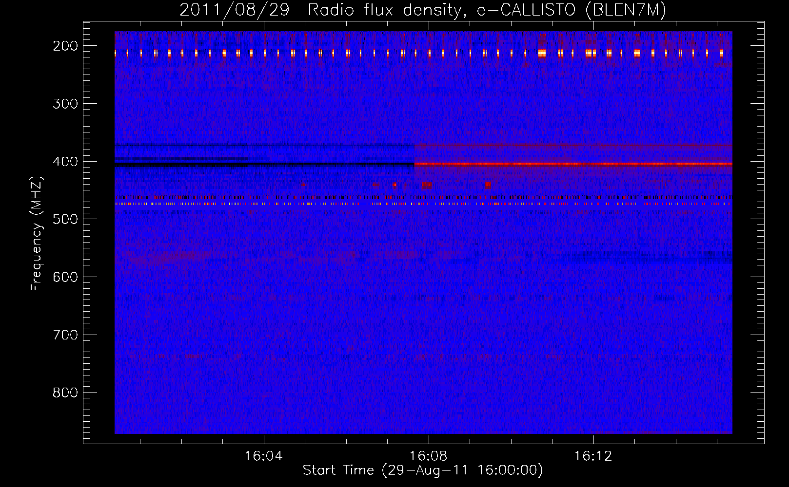Click the 300 frequency tick label

pos(65,104)
